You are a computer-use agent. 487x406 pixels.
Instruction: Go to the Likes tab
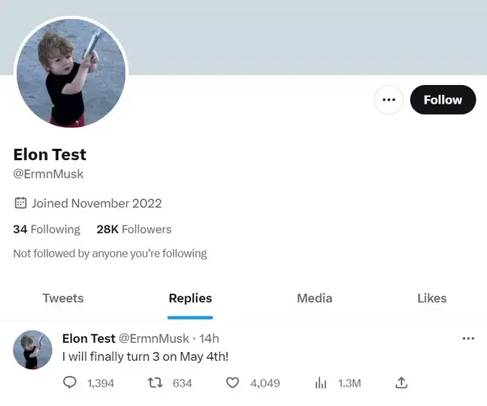pyautogui.click(x=431, y=298)
